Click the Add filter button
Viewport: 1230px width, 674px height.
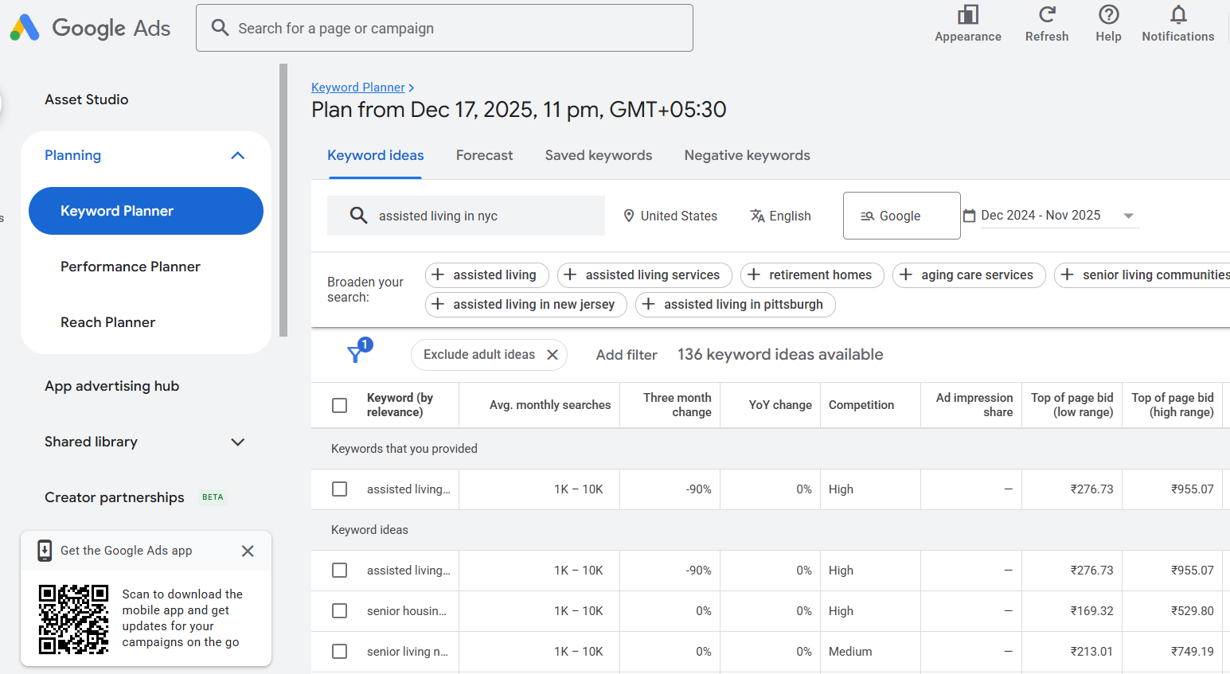[627, 355]
